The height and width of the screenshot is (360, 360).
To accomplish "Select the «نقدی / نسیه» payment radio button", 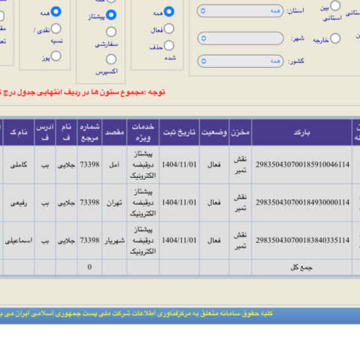I will (x=56, y=29).
